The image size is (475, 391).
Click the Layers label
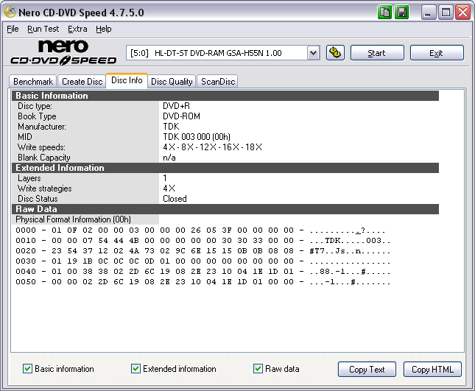[x=29, y=178]
